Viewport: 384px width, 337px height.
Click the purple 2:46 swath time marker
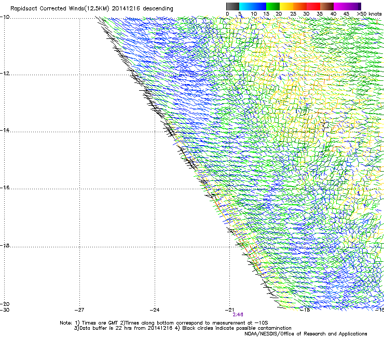(238, 315)
